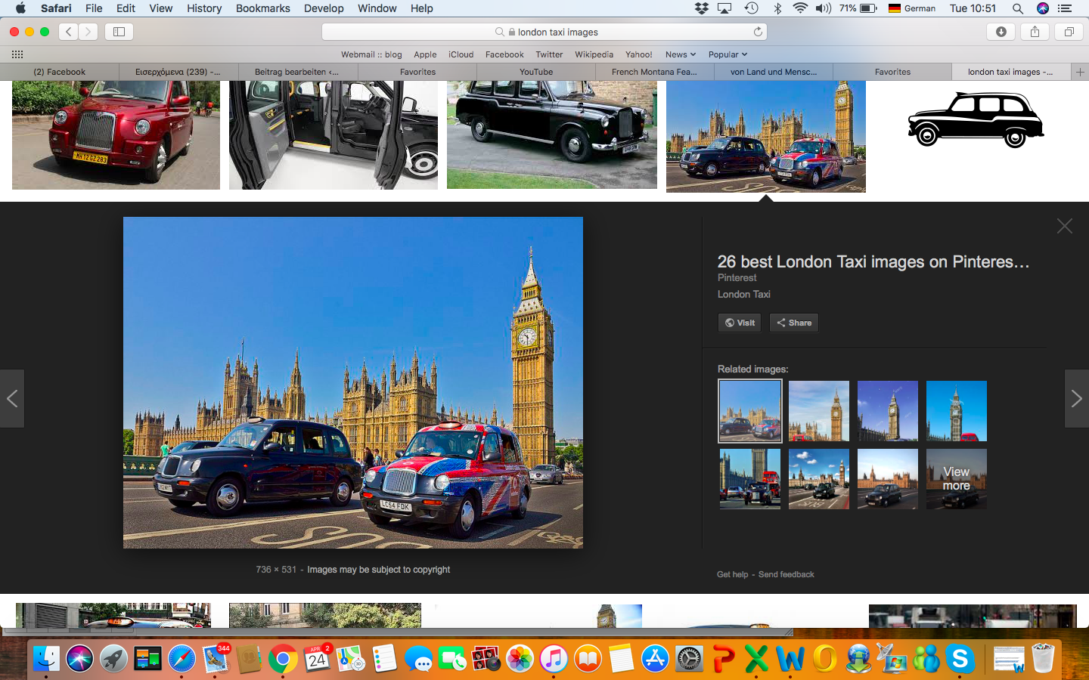
Task: Expand the News favorites dropdown
Action: click(x=681, y=54)
